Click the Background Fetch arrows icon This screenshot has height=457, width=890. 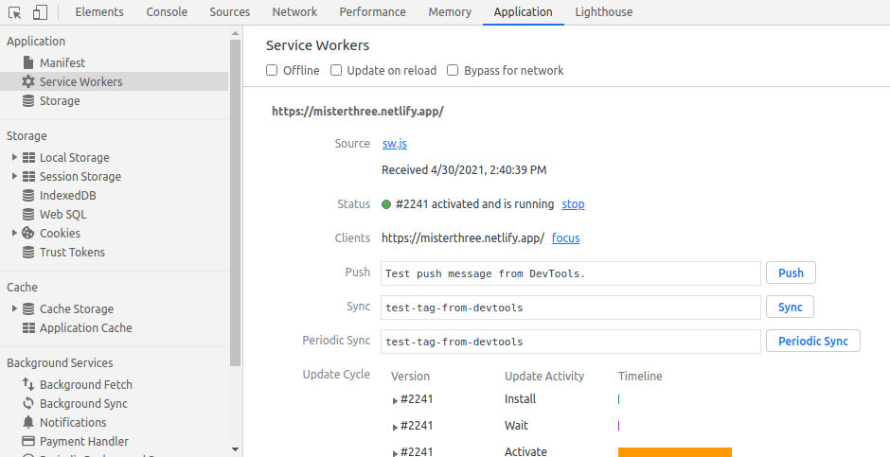coord(28,384)
